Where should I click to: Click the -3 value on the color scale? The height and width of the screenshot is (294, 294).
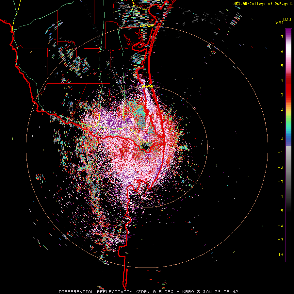[281, 182]
